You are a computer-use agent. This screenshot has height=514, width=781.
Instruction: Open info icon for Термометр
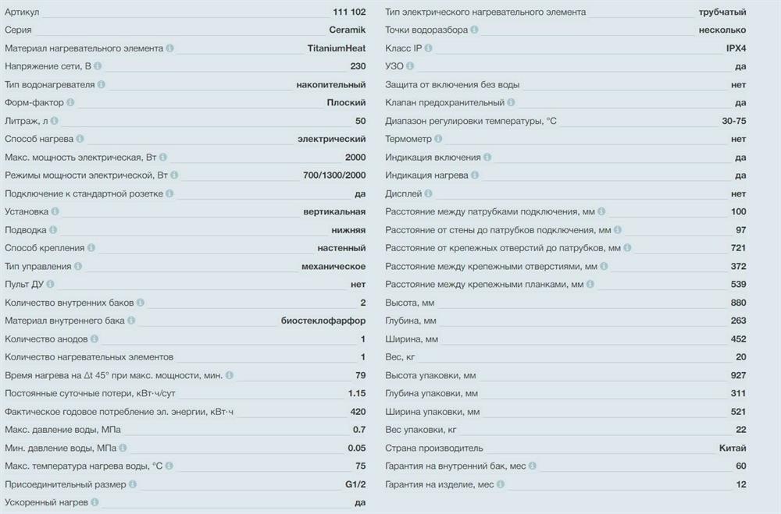coord(438,139)
